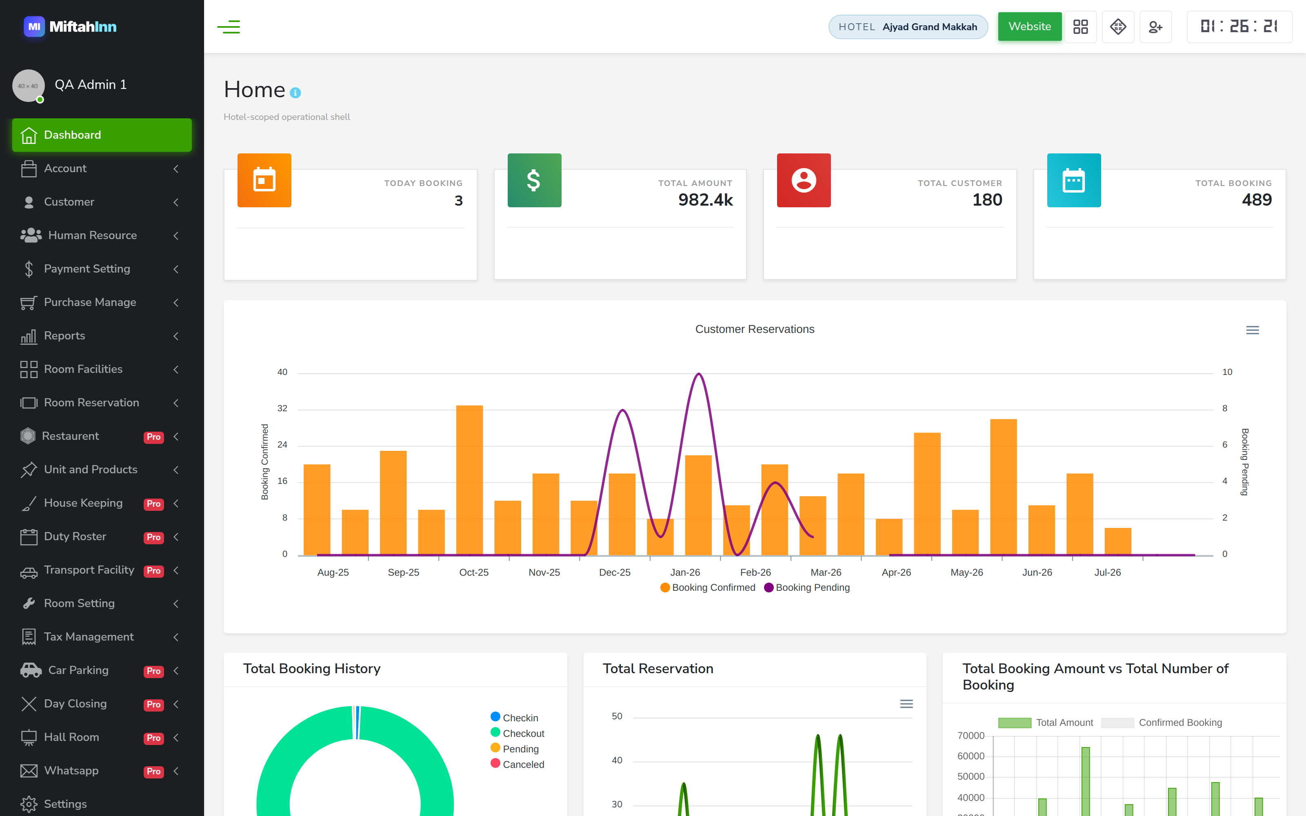Click the diamond-shaped icon next to the grid icon
Viewport: 1306px width, 816px height.
coord(1118,27)
